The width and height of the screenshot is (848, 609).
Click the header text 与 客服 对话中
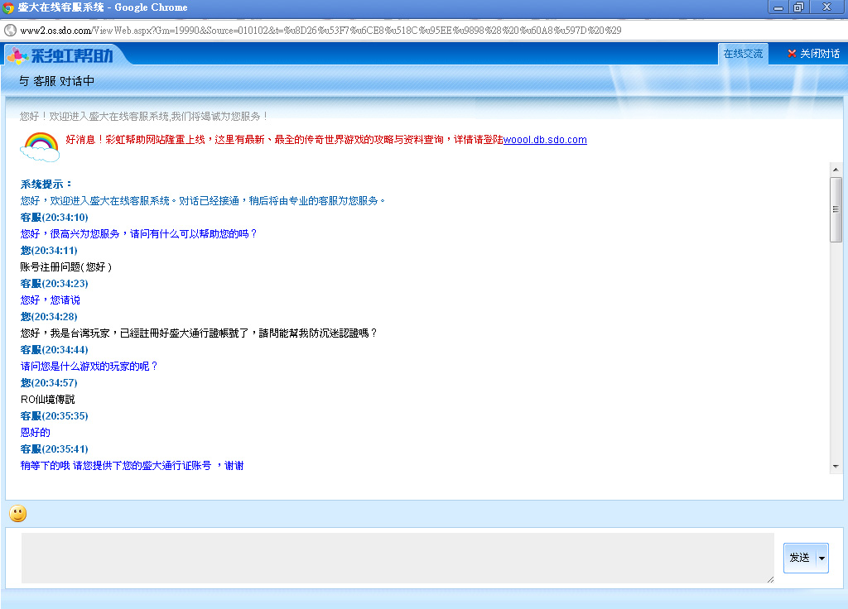click(x=57, y=81)
